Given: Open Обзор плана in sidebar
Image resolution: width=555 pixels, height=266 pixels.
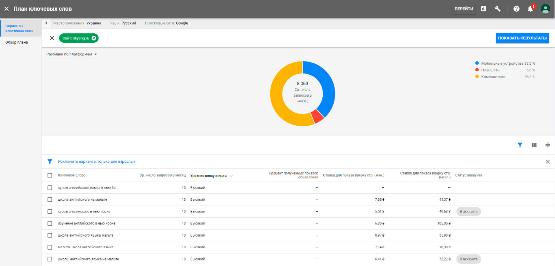Looking at the screenshot, I should click(x=17, y=42).
